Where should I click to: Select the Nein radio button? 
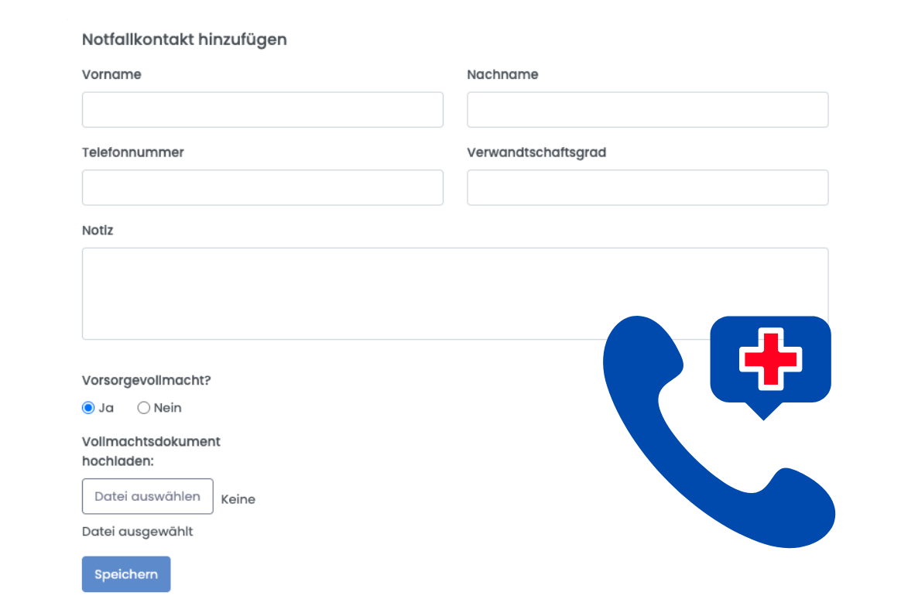[x=144, y=408]
